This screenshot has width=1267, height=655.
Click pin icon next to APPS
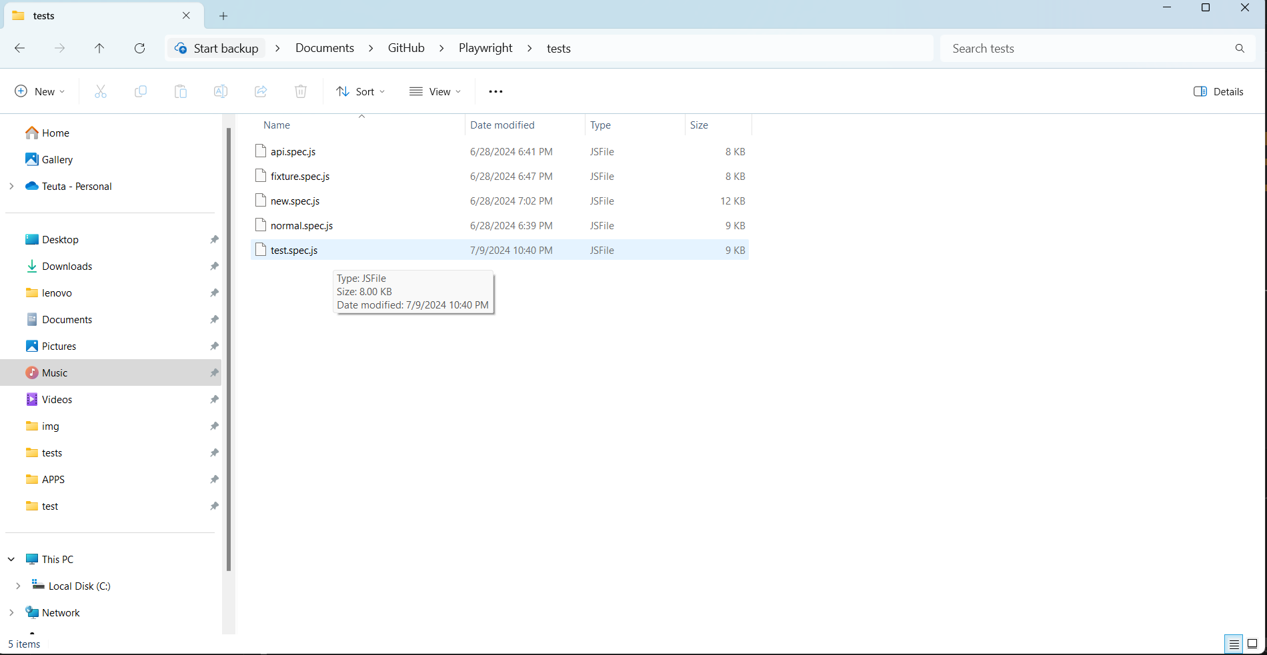[214, 479]
